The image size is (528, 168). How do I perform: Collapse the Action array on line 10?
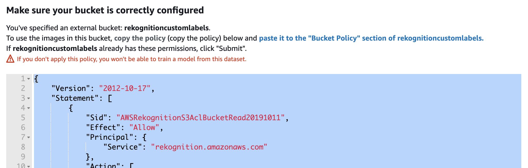point(29,166)
